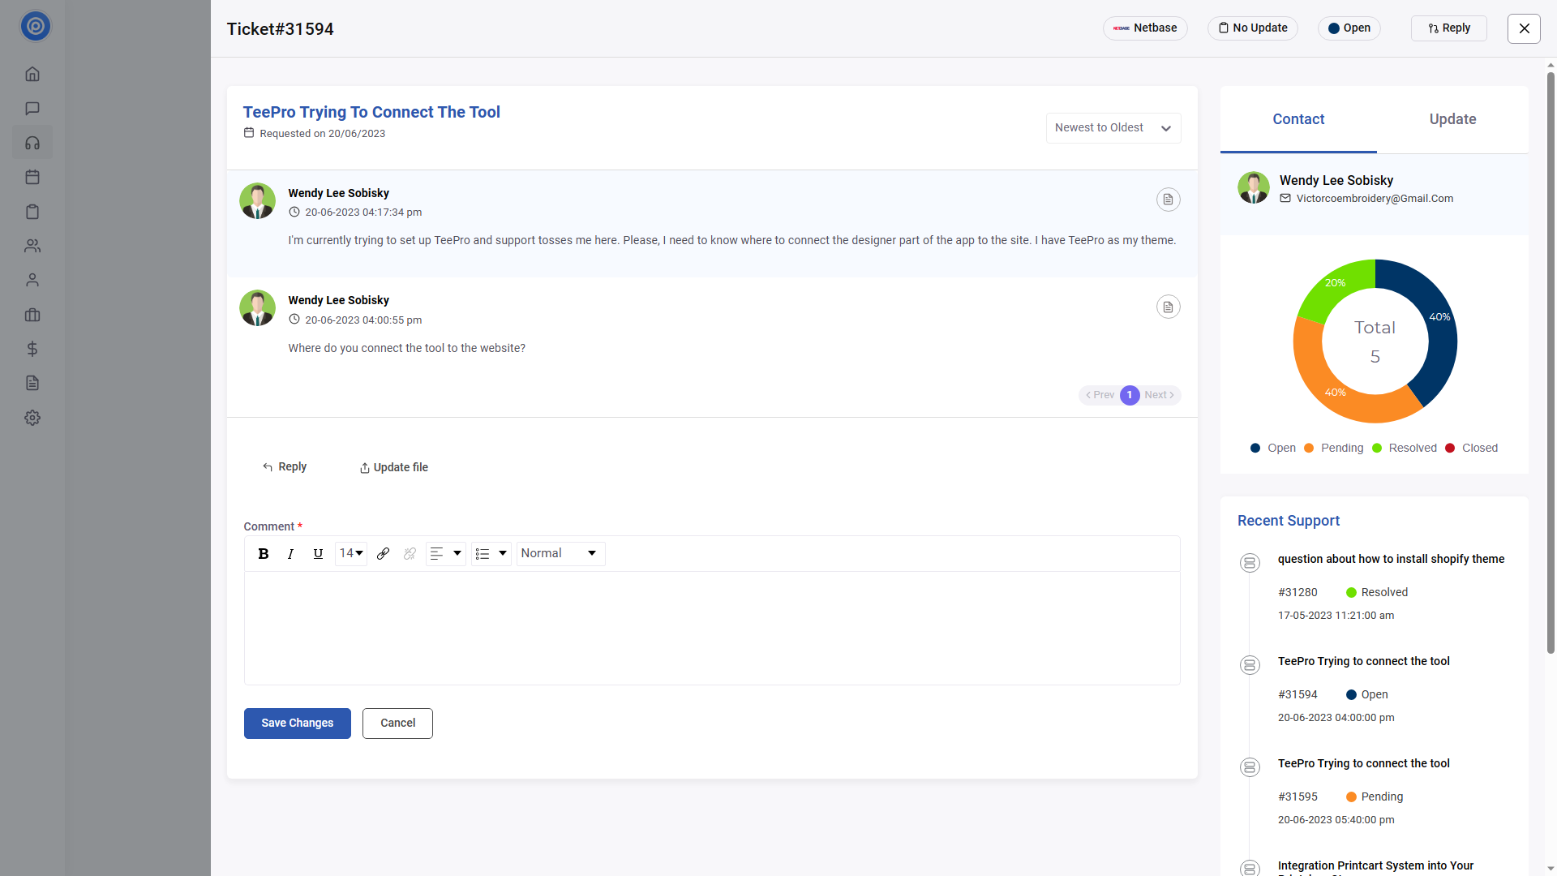Open the settings gear at sidebar bottom
1557x876 pixels.
(x=32, y=417)
